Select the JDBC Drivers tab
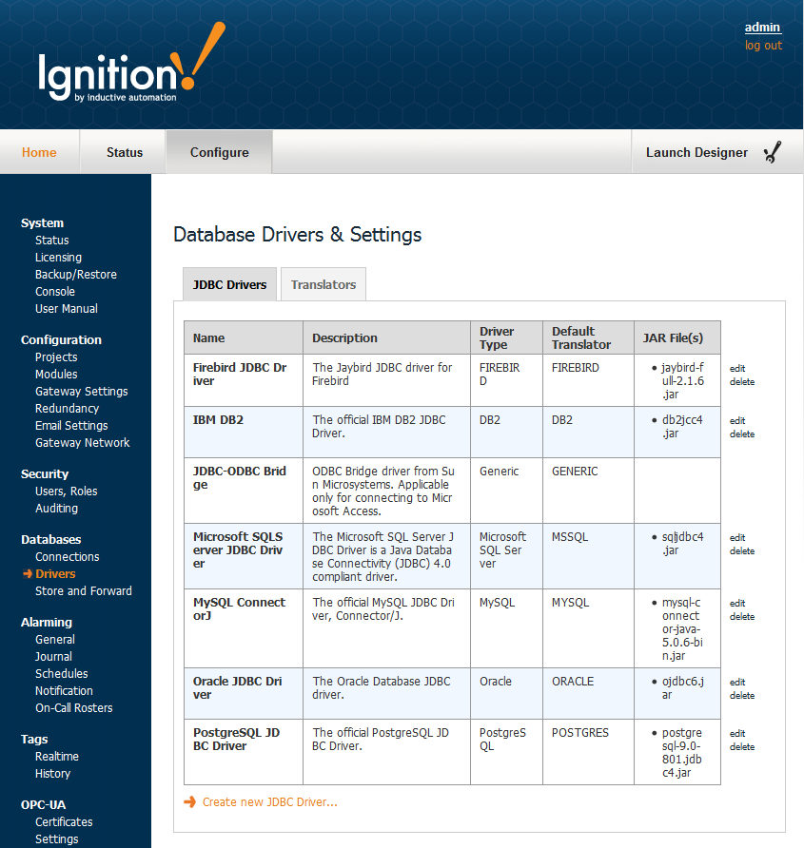804x848 pixels. 229,284
